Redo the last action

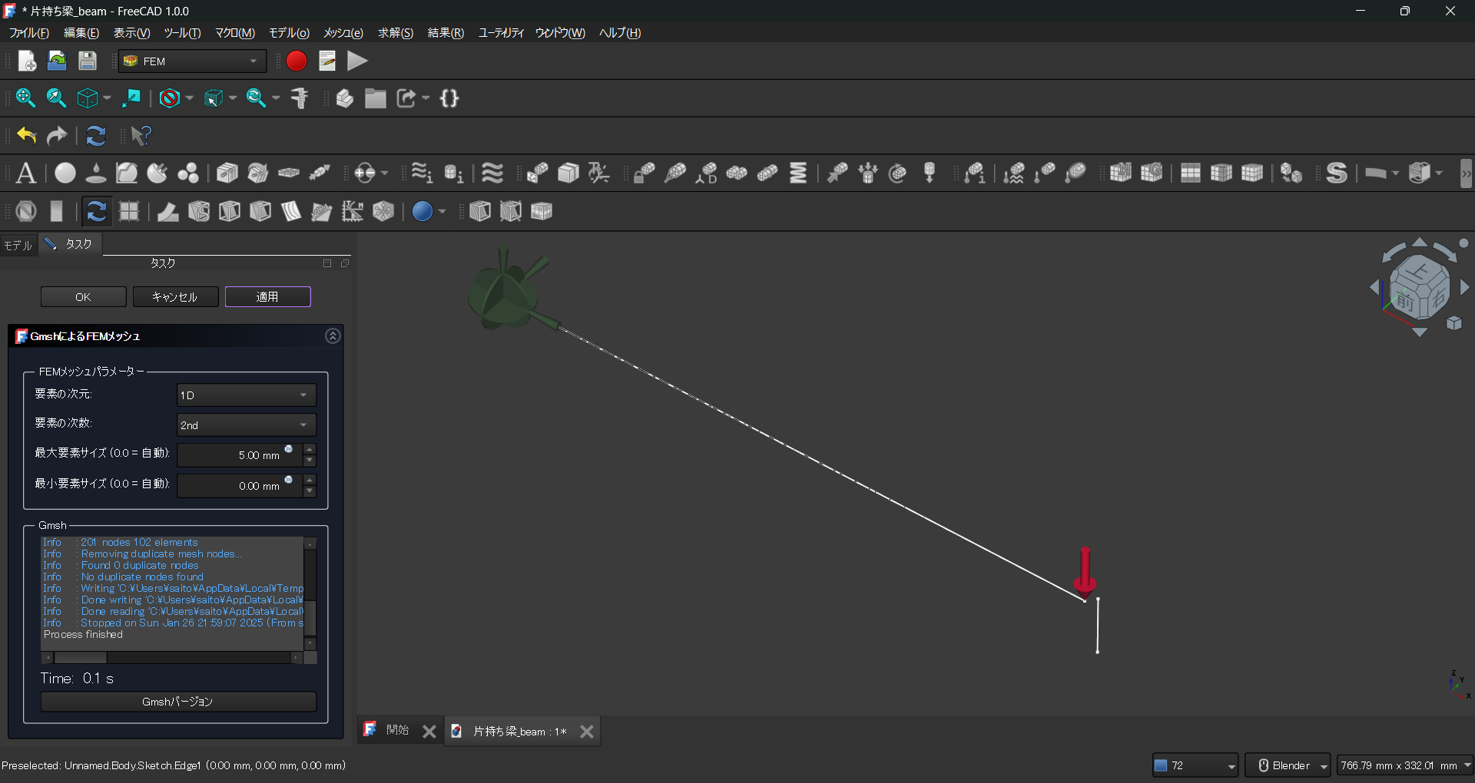click(58, 136)
